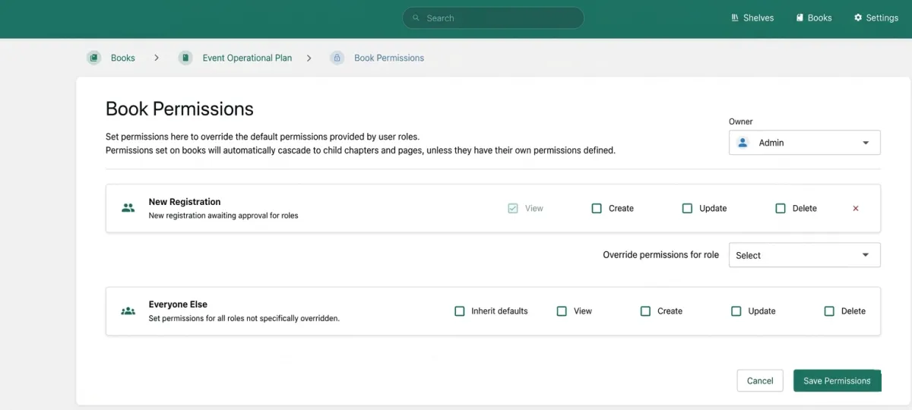Focus the Search input field
The width and height of the screenshot is (912, 410).
point(493,18)
